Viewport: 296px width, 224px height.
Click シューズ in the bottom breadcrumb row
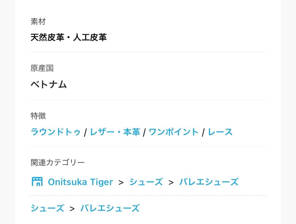click(x=47, y=208)
